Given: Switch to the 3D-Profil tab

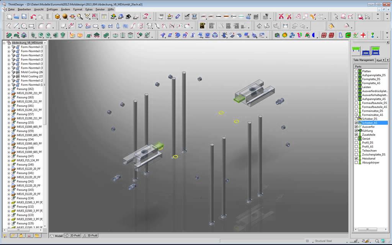Looking at the screenshot, I should point(90,236).
